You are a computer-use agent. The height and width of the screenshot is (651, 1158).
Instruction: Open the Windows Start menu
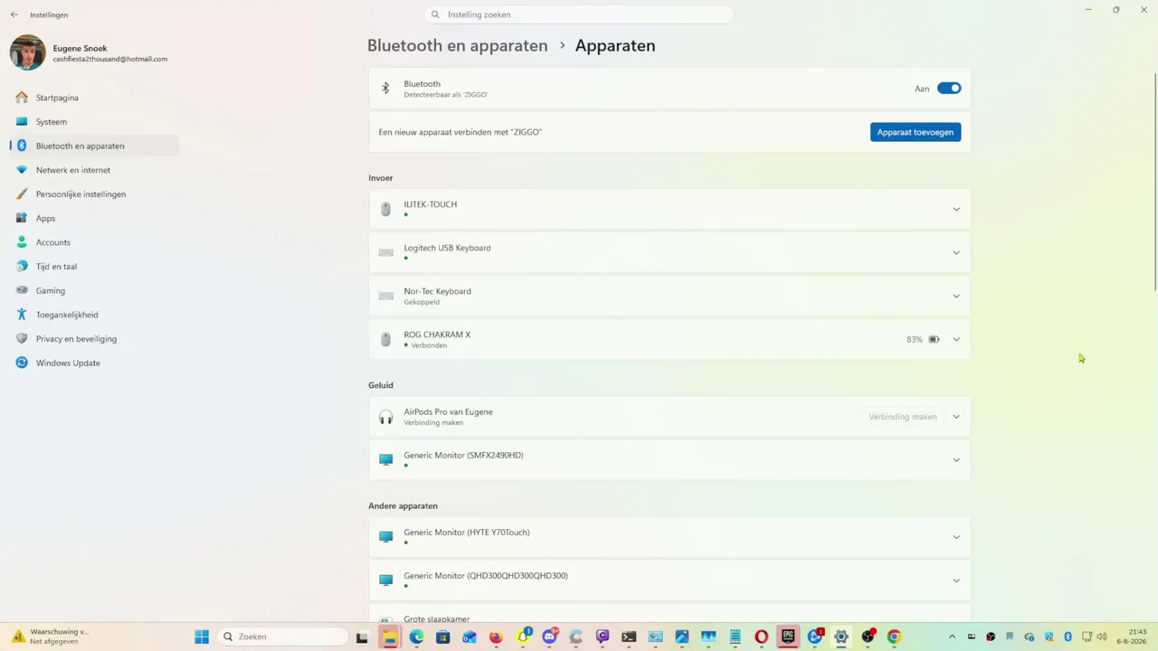(x=202, y=637)
